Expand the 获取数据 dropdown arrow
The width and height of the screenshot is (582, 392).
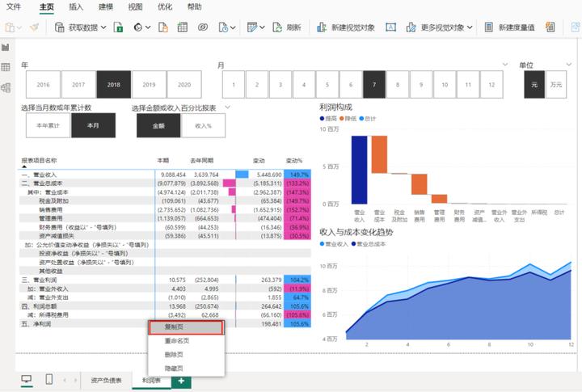click(x=103, y=27)
